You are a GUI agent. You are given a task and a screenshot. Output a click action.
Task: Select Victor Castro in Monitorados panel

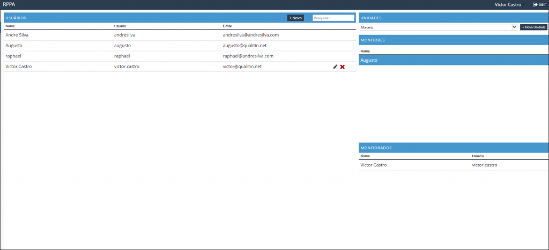click(x=374, y=165)
